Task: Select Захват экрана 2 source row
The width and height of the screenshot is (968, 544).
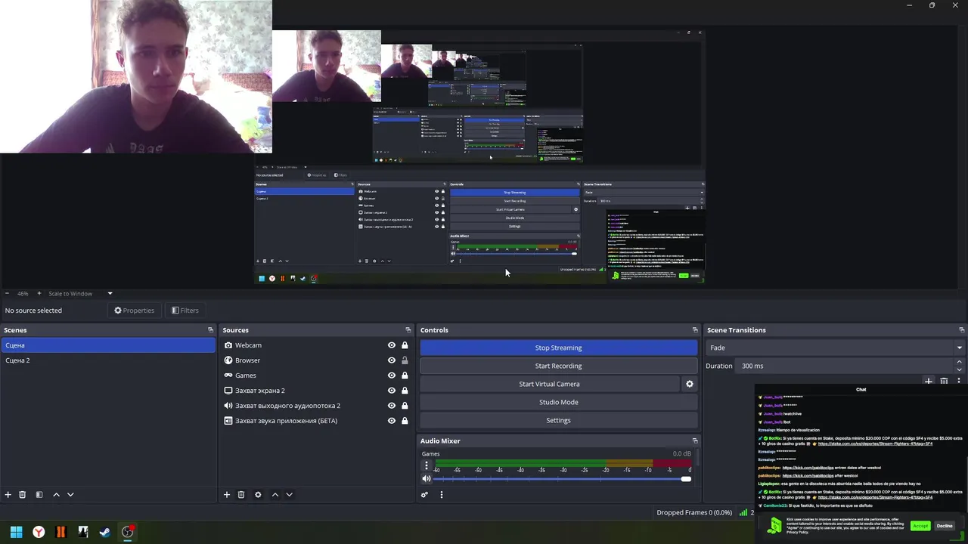Action: point(316,391)
